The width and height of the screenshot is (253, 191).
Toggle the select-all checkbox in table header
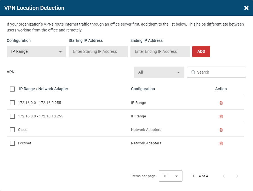coord(12,89)
